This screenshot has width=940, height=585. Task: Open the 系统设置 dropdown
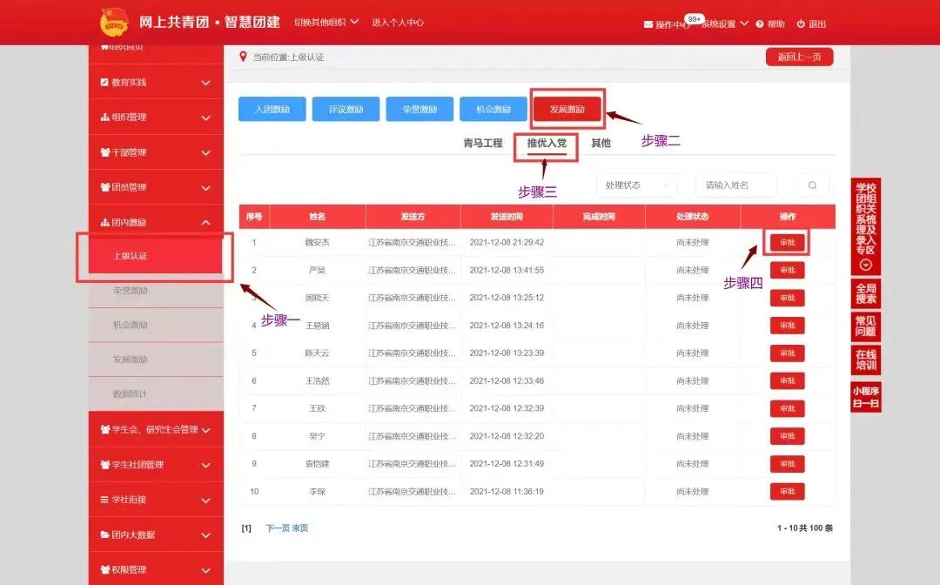725,24
